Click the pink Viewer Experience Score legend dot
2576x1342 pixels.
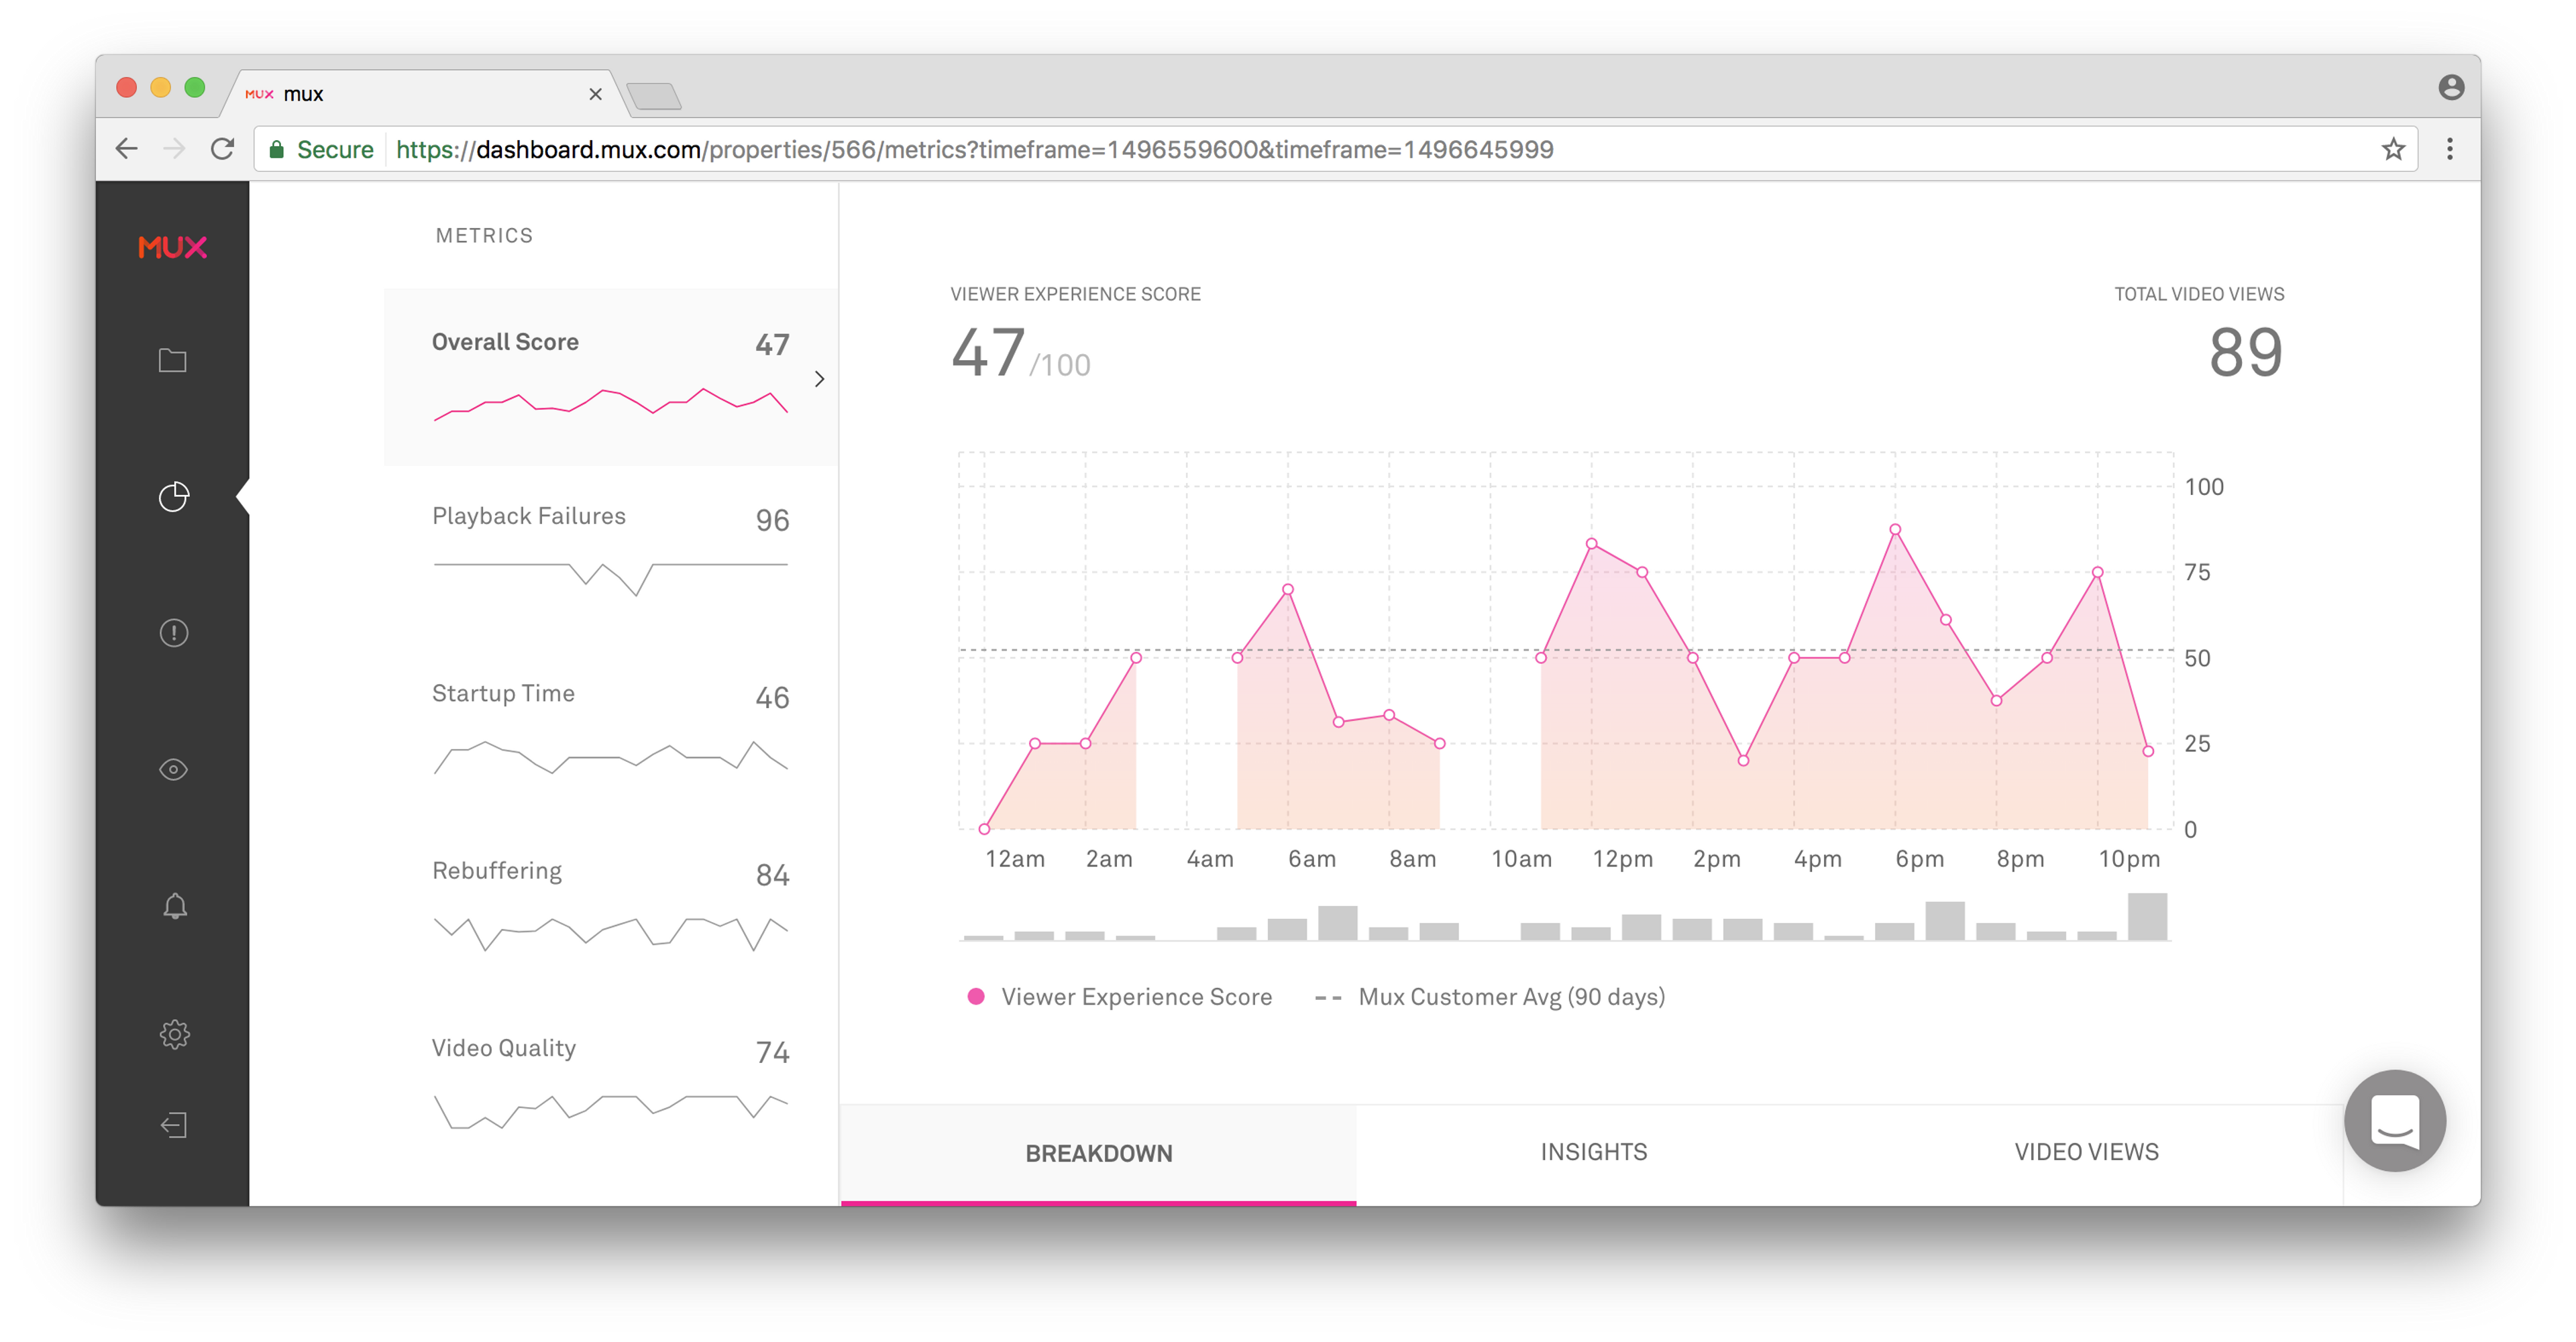(x=976, y=996)
